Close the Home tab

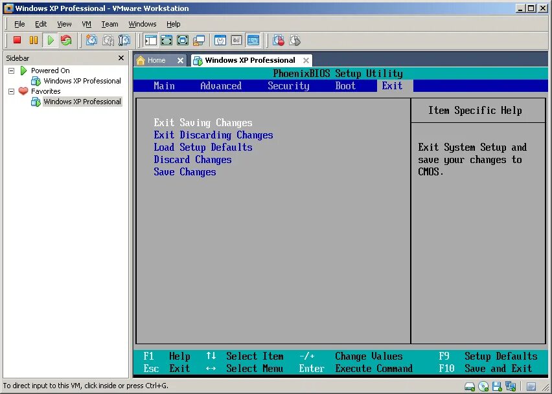180,60
